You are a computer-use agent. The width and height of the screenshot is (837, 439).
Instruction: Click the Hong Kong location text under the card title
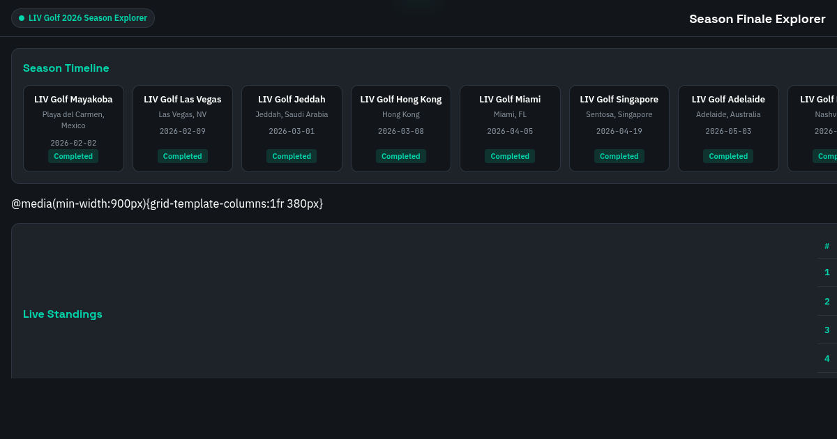point(401,114)
